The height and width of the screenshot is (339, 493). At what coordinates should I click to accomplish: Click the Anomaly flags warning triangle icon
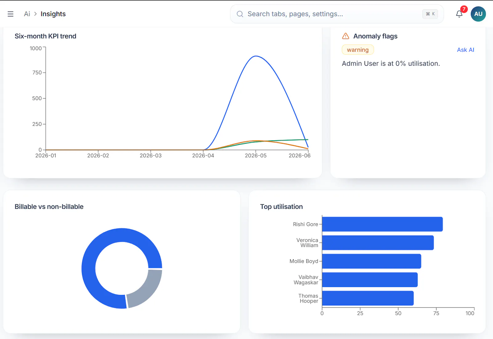point(346,36)
